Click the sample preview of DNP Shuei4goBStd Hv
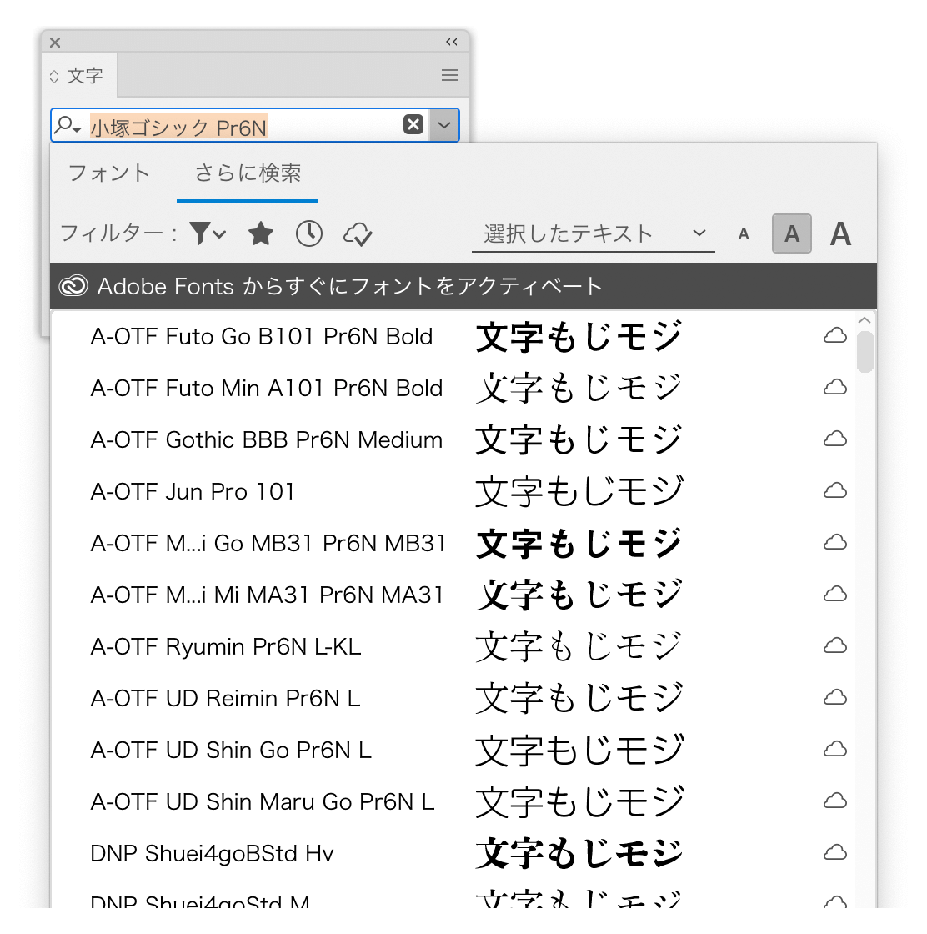Screen dimensions: 927x934 (x=579, y=854)
